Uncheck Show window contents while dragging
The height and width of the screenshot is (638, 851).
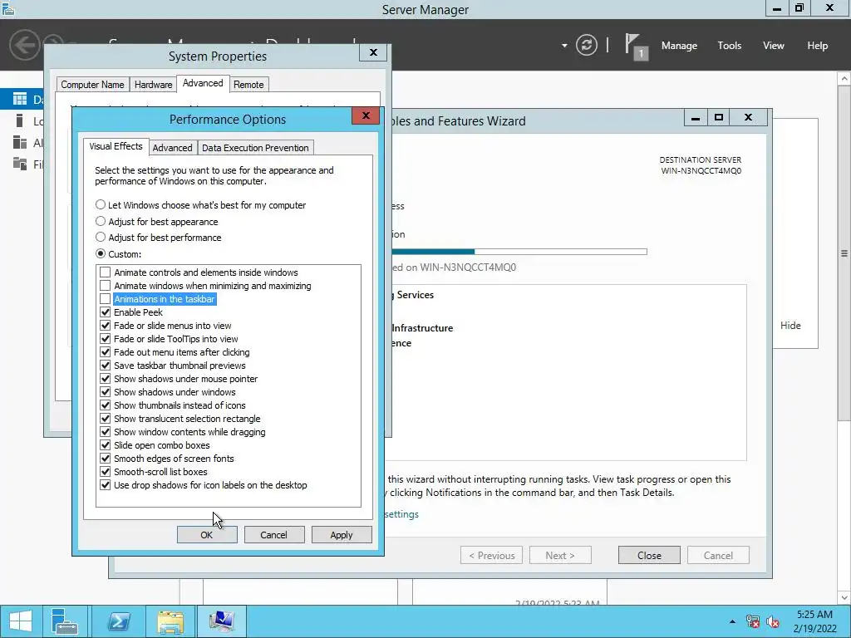pyautogui.click(x=106, y=432)
